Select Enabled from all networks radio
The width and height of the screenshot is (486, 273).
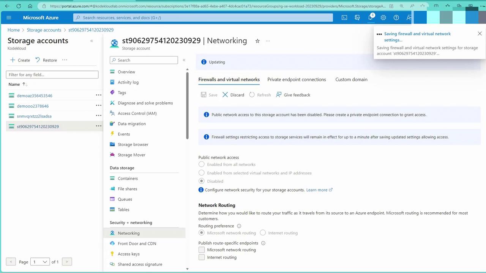click(x=202, y=164)
